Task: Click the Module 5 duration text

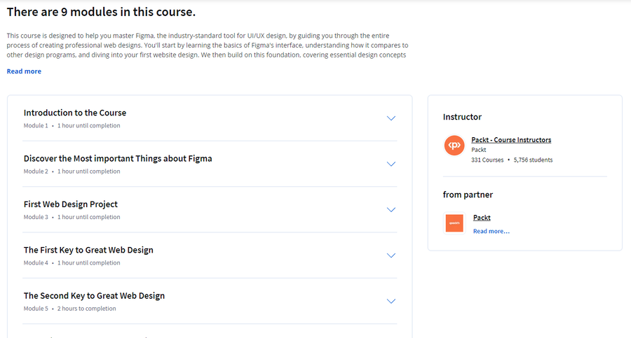Action: (x=86, y=309)
